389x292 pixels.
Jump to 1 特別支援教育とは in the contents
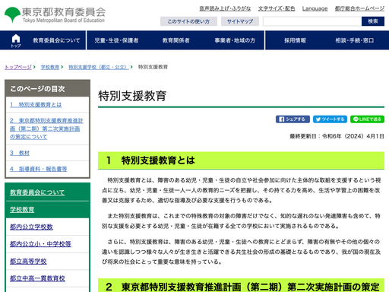[36, 105]
